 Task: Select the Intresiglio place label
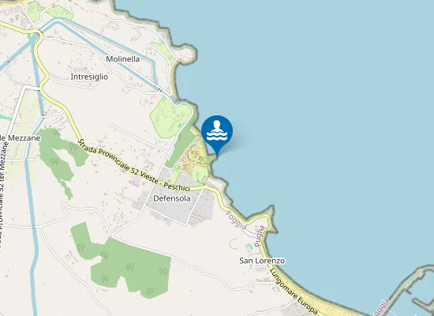coord(89,77)
